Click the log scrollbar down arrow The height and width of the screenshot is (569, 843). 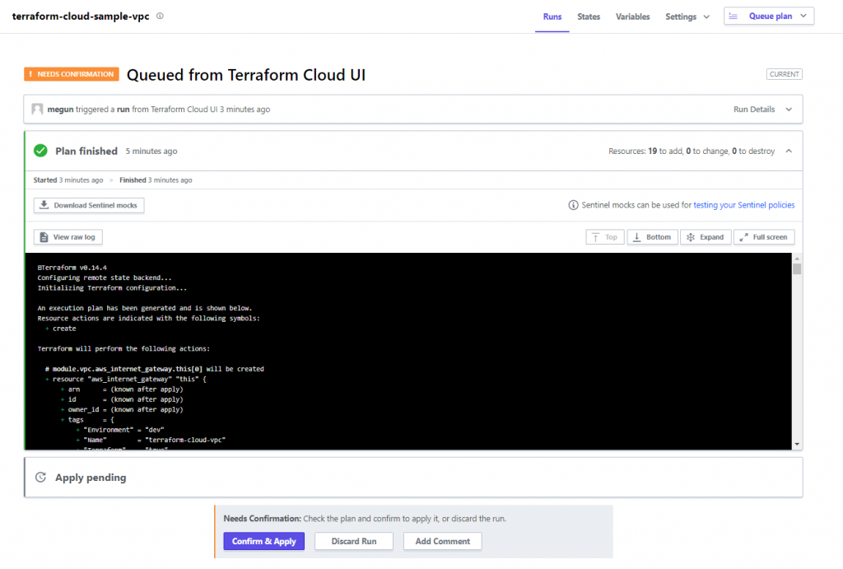pyautogui.click(x=797, y=444)
